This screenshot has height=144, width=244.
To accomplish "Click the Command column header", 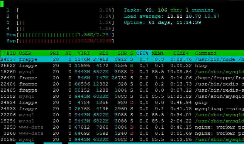I will click(206, 53).
